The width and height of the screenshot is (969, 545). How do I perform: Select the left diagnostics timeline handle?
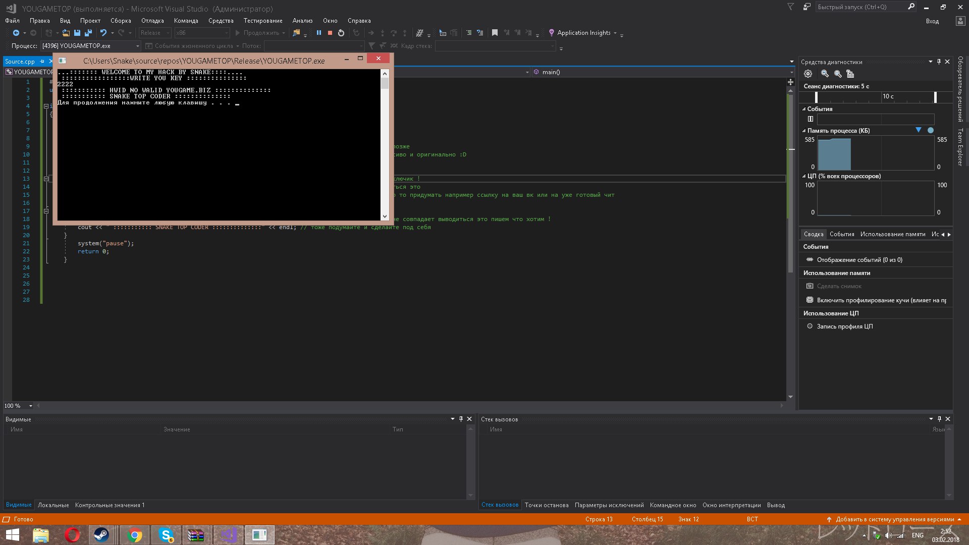coord(816,97)
